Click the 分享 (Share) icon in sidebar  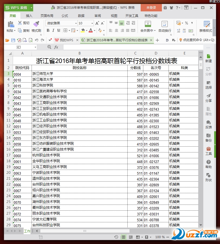(209, 98)
